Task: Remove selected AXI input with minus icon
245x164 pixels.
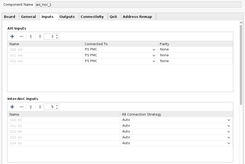Action: 21,36
